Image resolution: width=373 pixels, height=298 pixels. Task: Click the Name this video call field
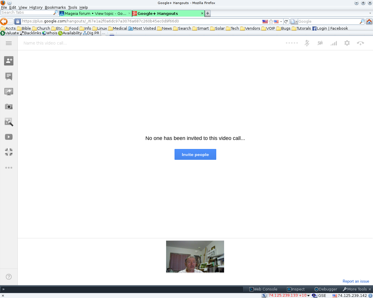point(45,43)
